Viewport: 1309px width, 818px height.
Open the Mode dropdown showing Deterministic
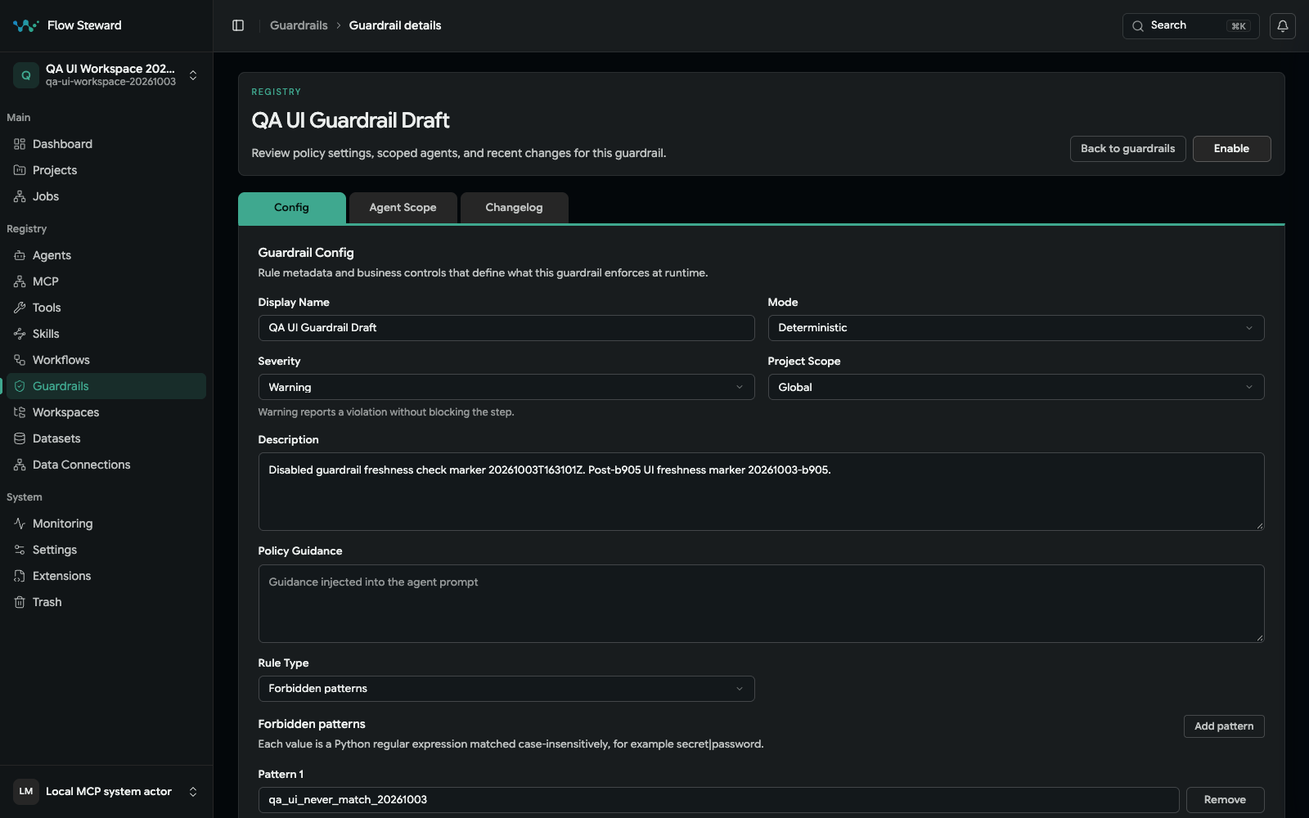1015,328
